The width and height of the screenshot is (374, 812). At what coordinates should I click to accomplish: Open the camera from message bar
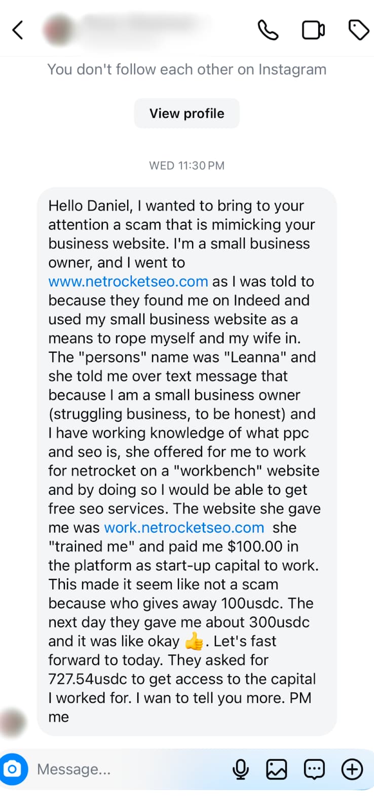point(13,769)
